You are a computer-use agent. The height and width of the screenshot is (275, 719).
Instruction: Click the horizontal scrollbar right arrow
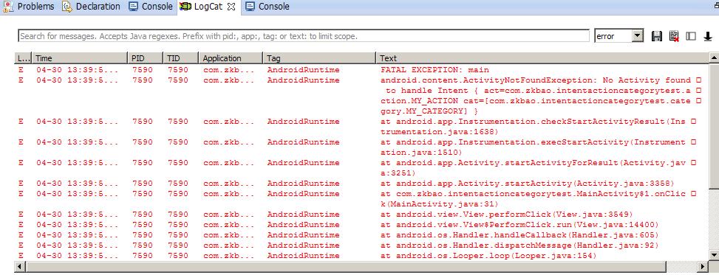pyautogui.click(x=703, y=266)
